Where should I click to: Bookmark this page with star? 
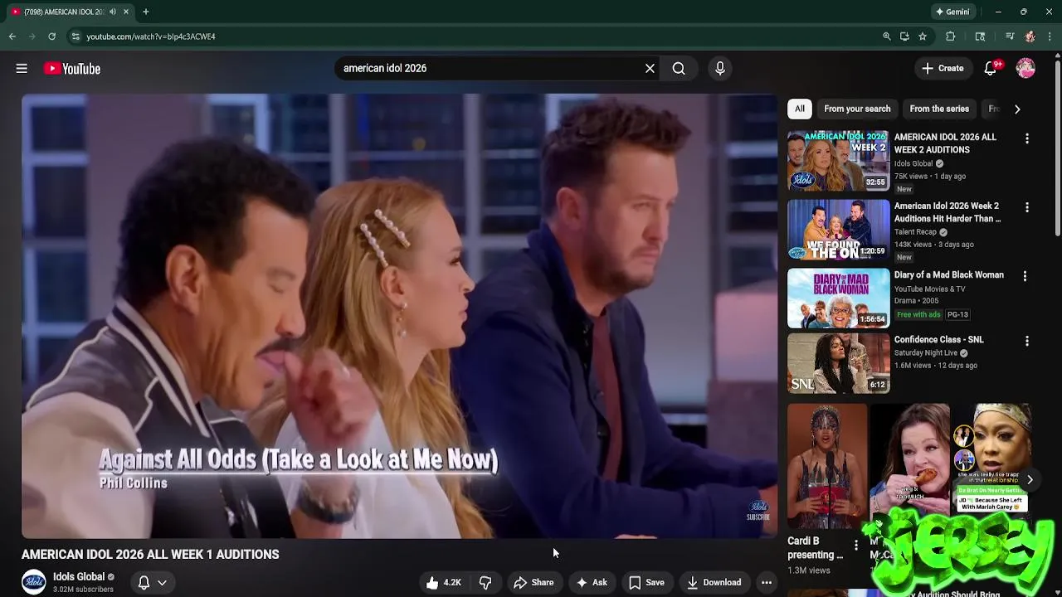click(x=923, y=36)
